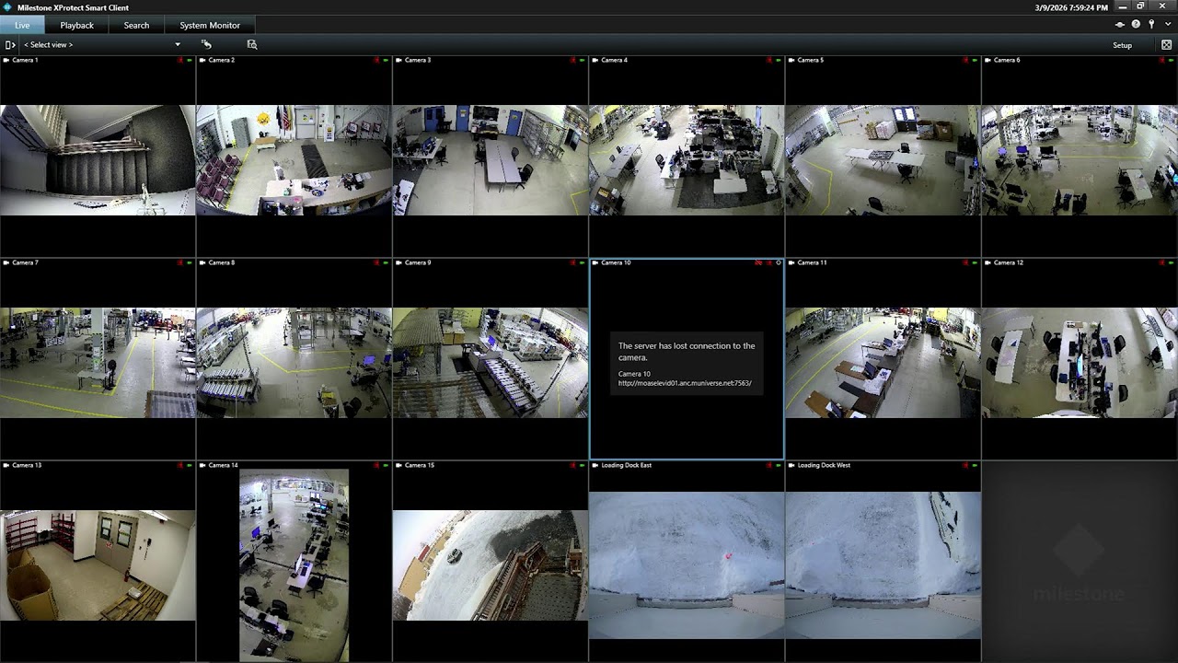Select the Camera 6 feed
The image size is (1178, 663).
click(x=1080, y=160)
